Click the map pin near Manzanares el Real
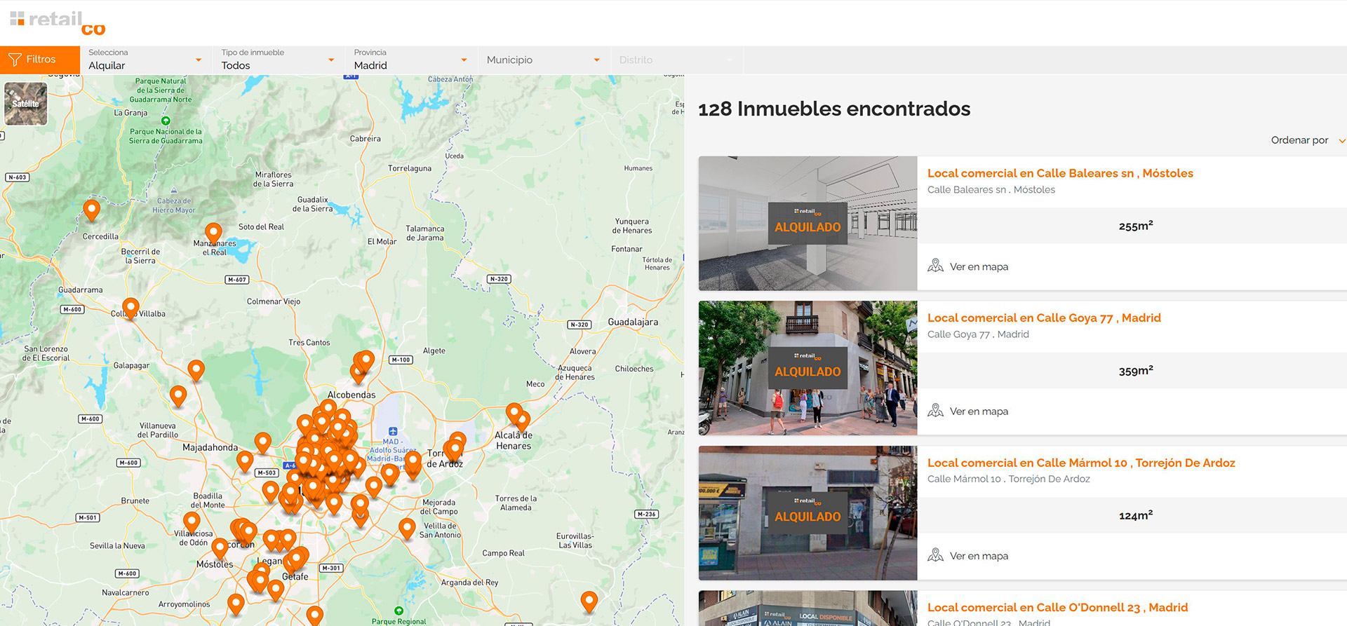Image resolution: width=1347 pixels, height=626 pixels. (213, 232)
